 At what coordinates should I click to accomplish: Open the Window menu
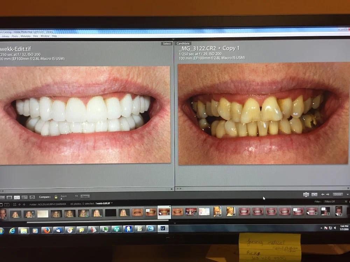45,36
